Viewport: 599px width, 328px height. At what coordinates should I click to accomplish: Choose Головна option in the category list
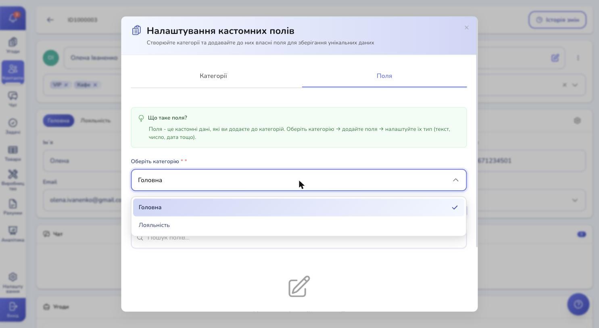(299, 207)
